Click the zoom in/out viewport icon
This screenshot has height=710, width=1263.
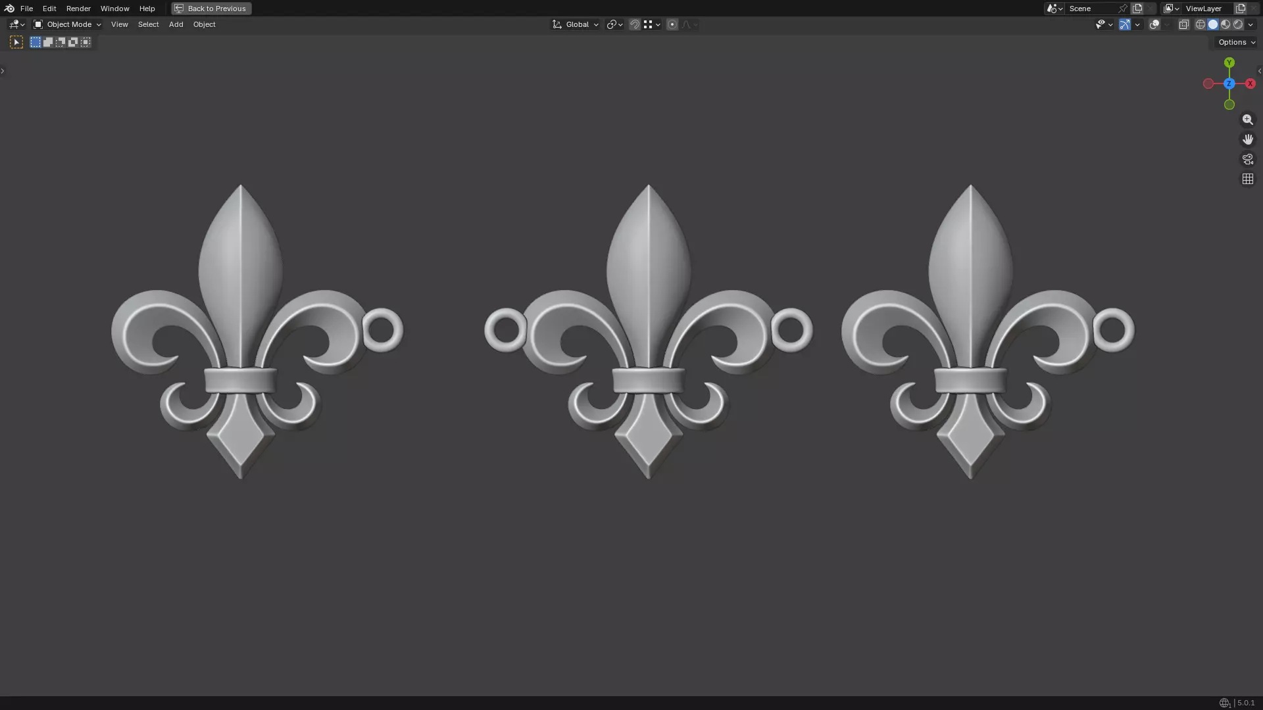[x=1247, y=120]
